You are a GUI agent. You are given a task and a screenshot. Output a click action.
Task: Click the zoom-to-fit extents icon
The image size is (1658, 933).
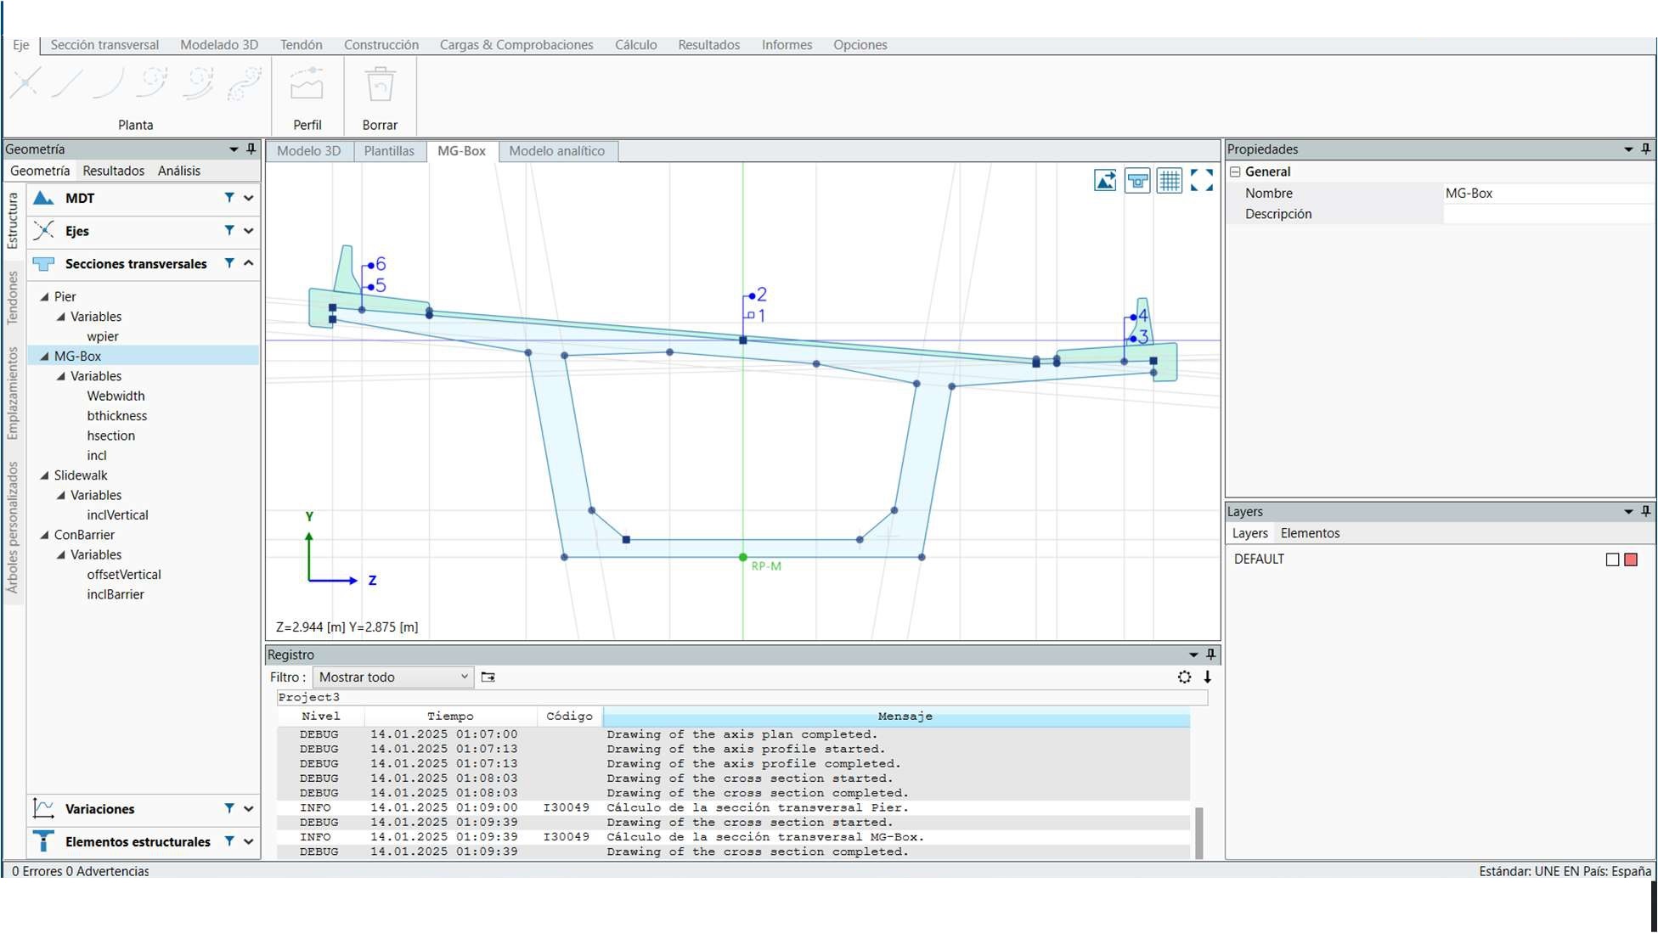[x=1202, y=180]
